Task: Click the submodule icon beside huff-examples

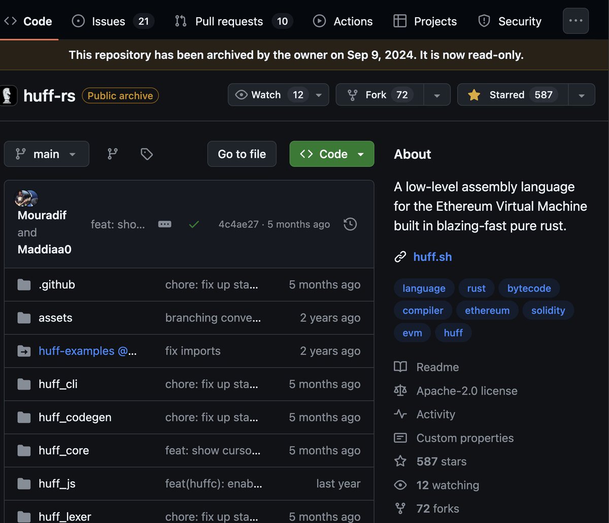Action: tap(24, 351)
